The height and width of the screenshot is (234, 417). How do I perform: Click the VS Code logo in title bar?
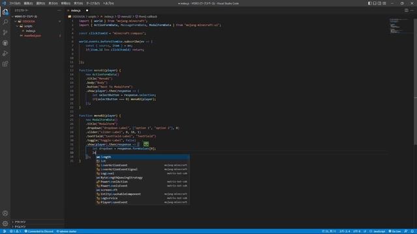4,3
